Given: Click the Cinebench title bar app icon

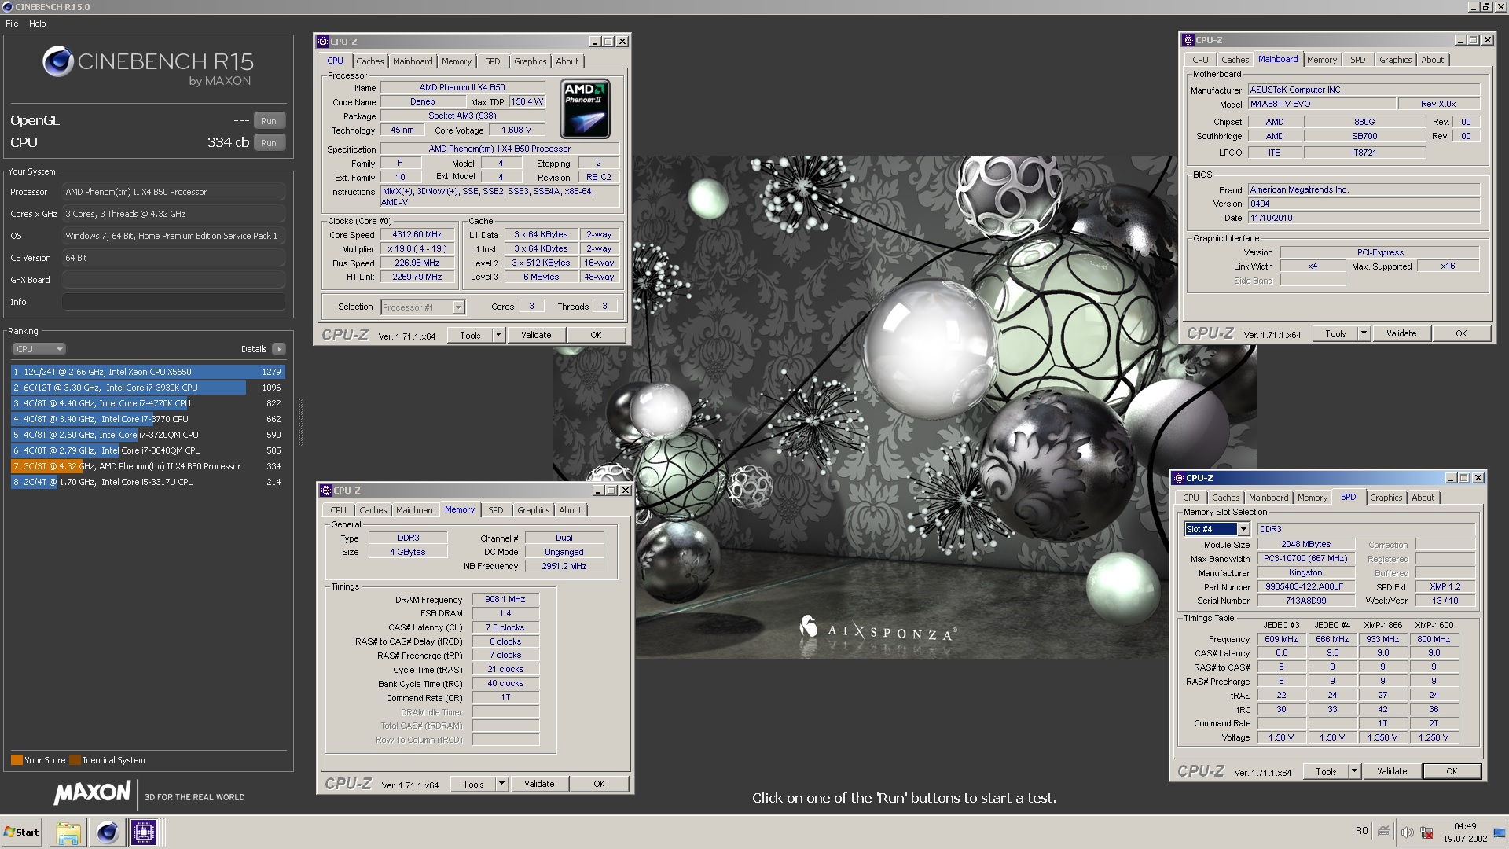Looking at the screenshot, I should click(x=8, y=7).
